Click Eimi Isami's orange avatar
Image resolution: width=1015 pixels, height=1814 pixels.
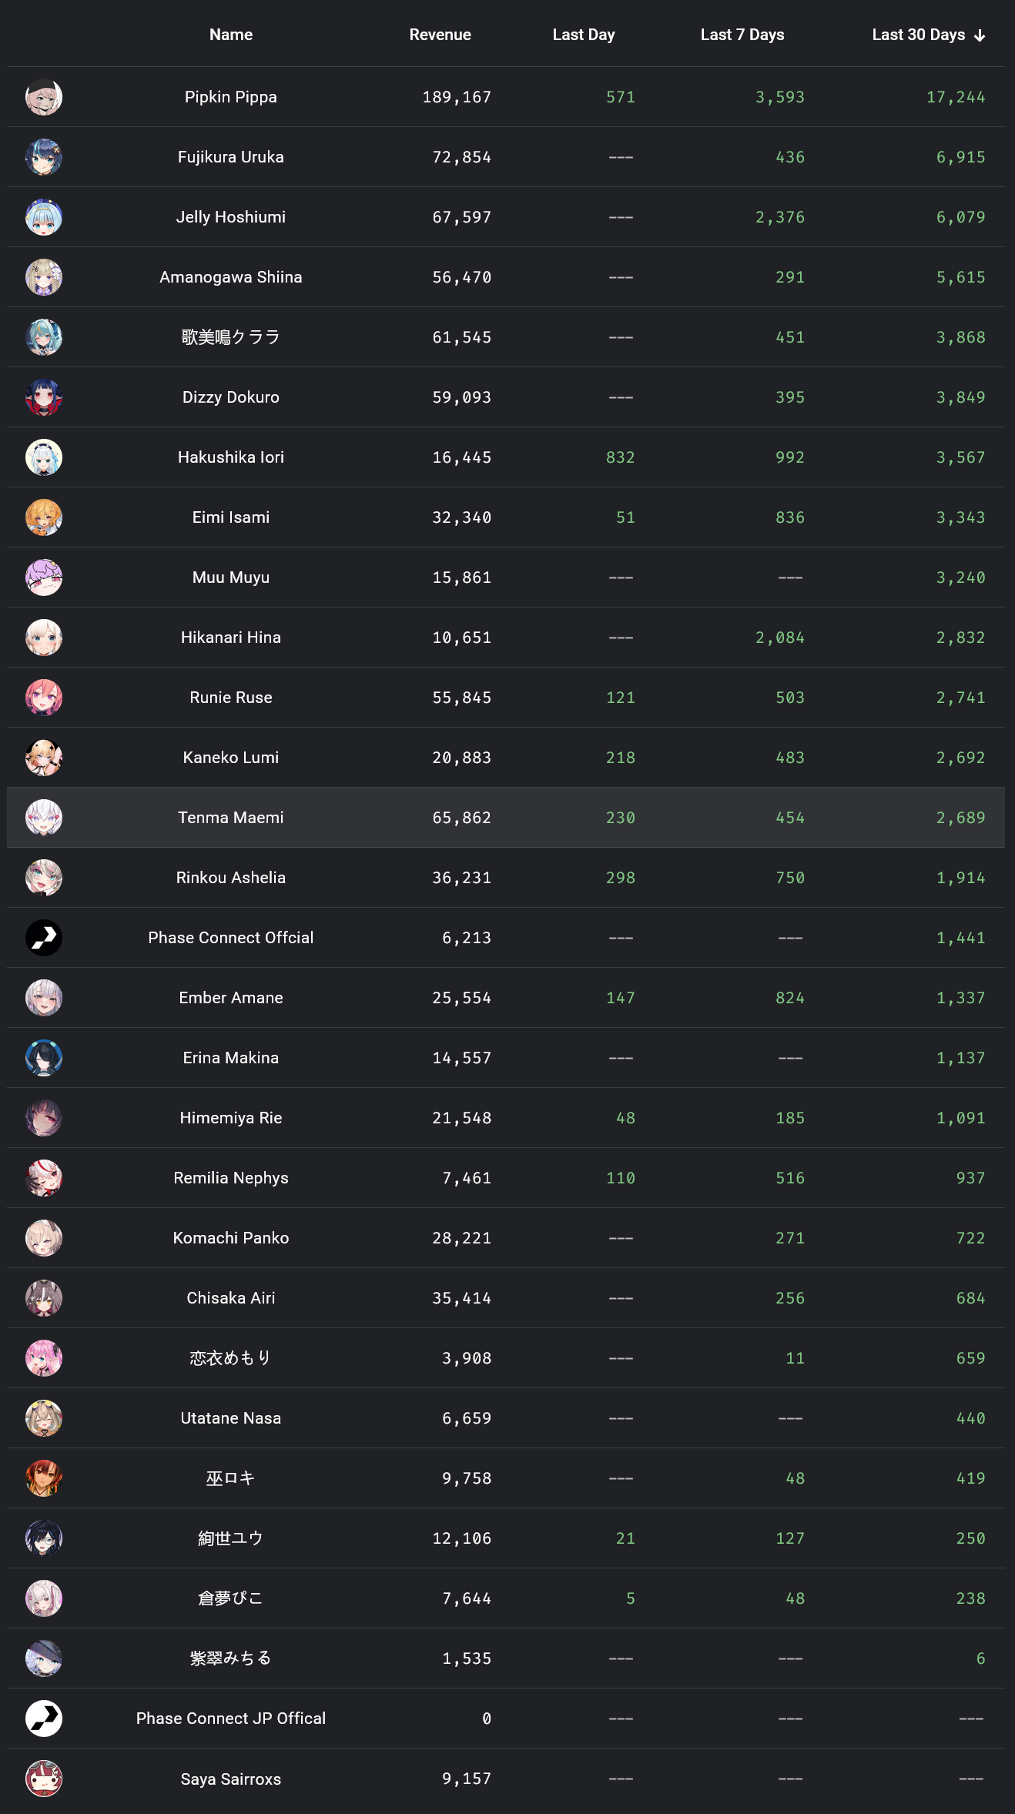pos(44,517)
